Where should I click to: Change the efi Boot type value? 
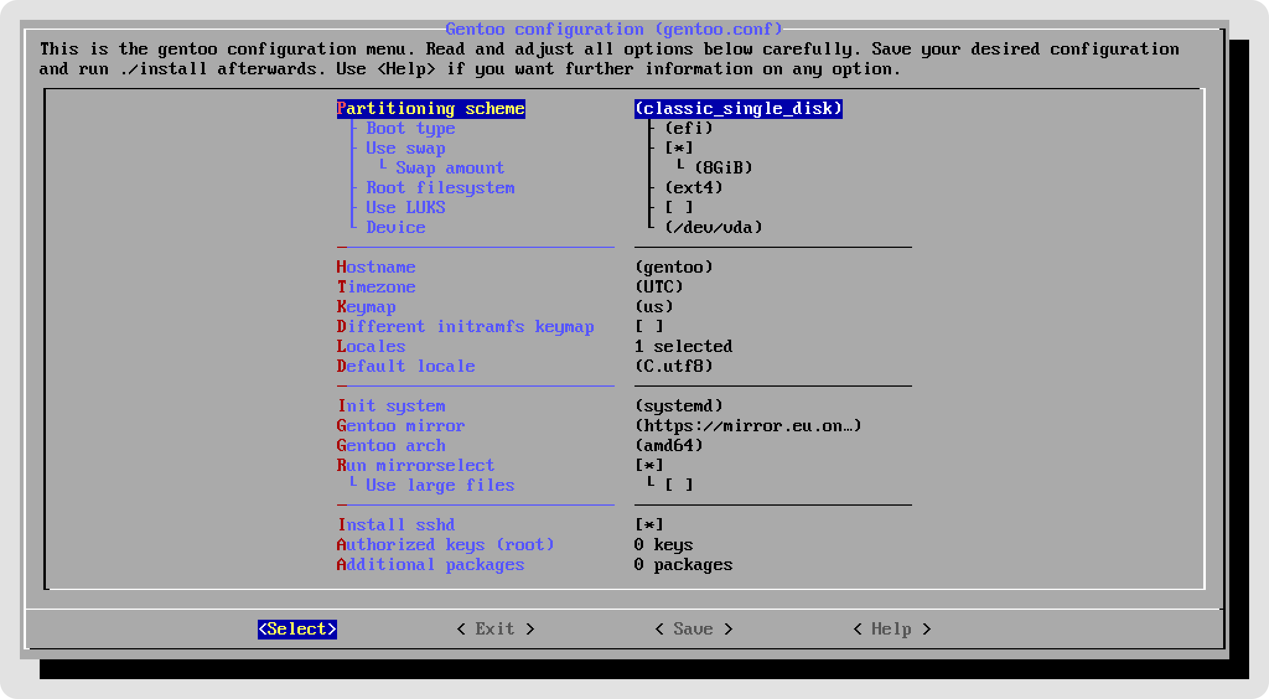click(688, 128)
